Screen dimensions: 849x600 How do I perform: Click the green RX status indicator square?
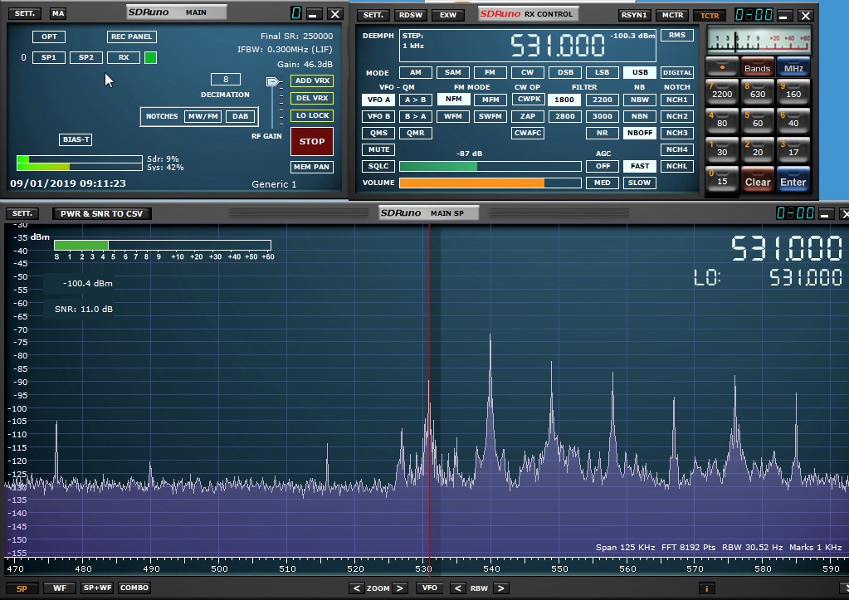(x=150, y=57)
